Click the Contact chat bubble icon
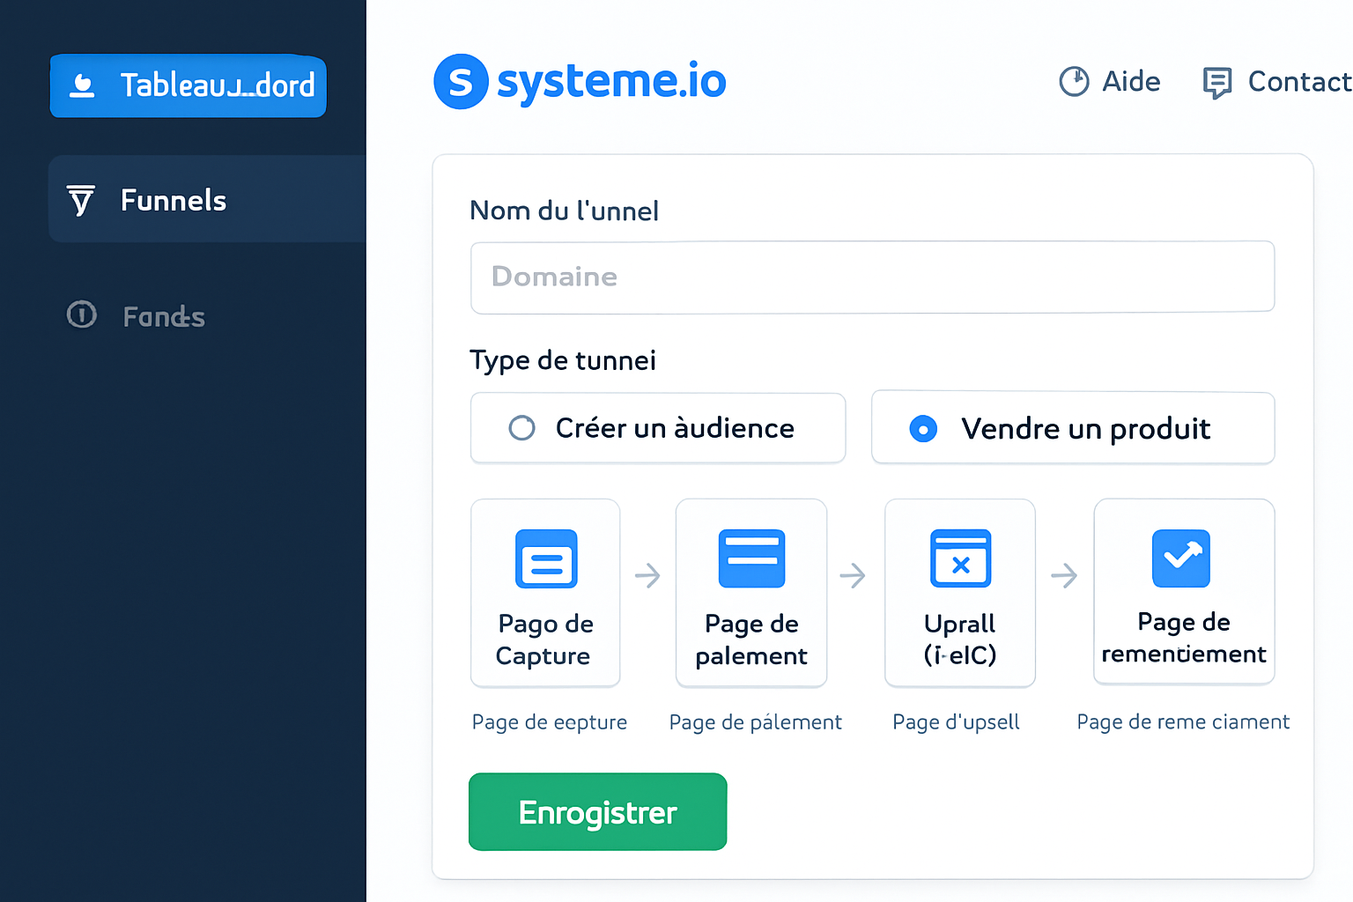 pyautogui.click(x=1216, y=83)
